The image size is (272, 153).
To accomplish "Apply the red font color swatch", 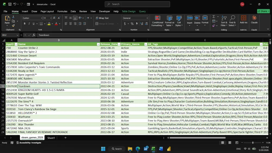I will pos(56,24).
